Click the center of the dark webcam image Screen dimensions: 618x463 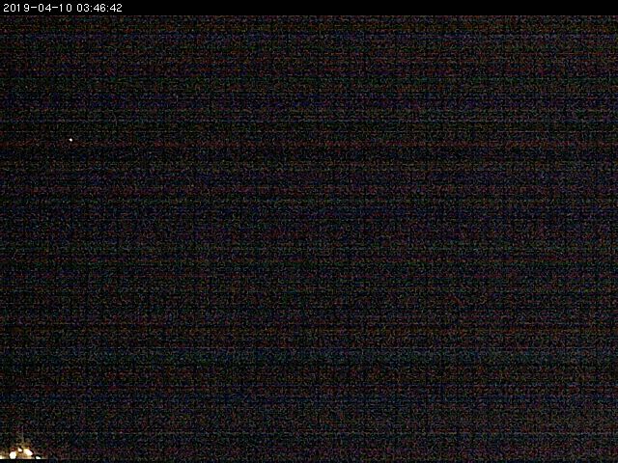point(309,238)
